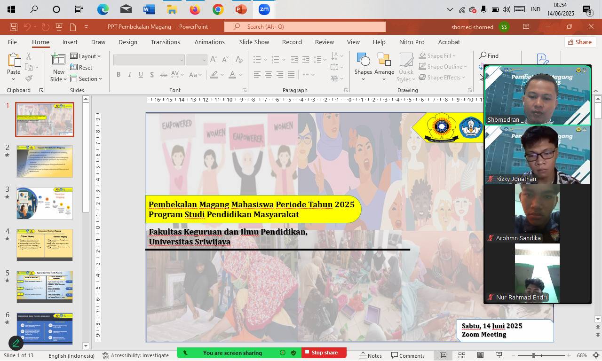602x361 pixels.
Task: Open the Layout dropdown
Action: (86, 56)
